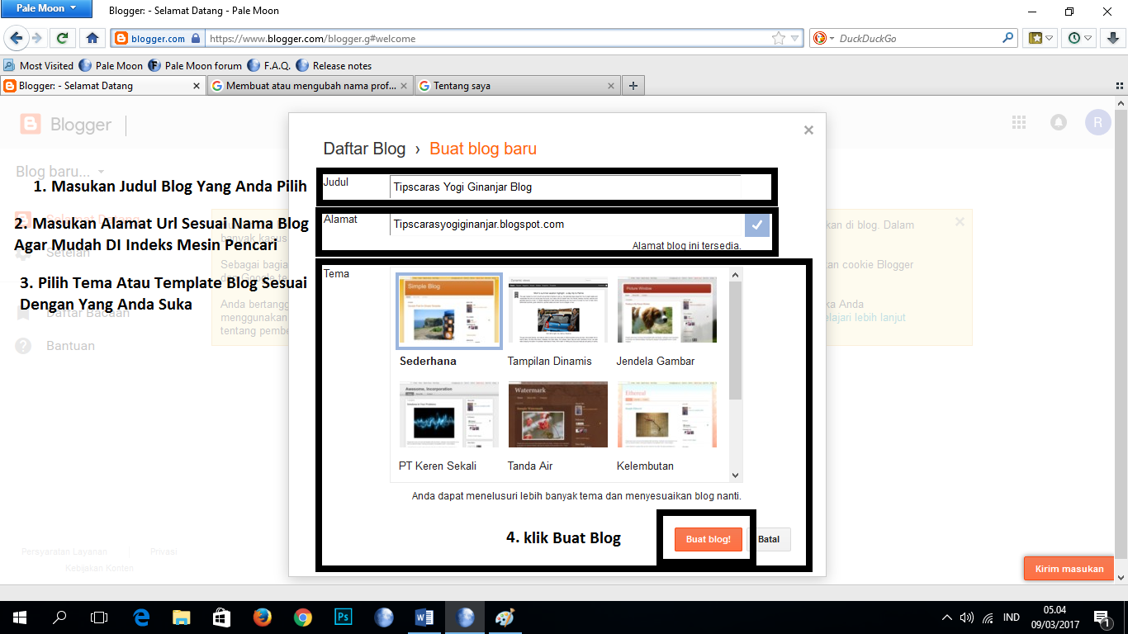The height and width of the screenshot is (634, 1128).
Task: Expand the address bar history dropdown
Action: point(795,38)
